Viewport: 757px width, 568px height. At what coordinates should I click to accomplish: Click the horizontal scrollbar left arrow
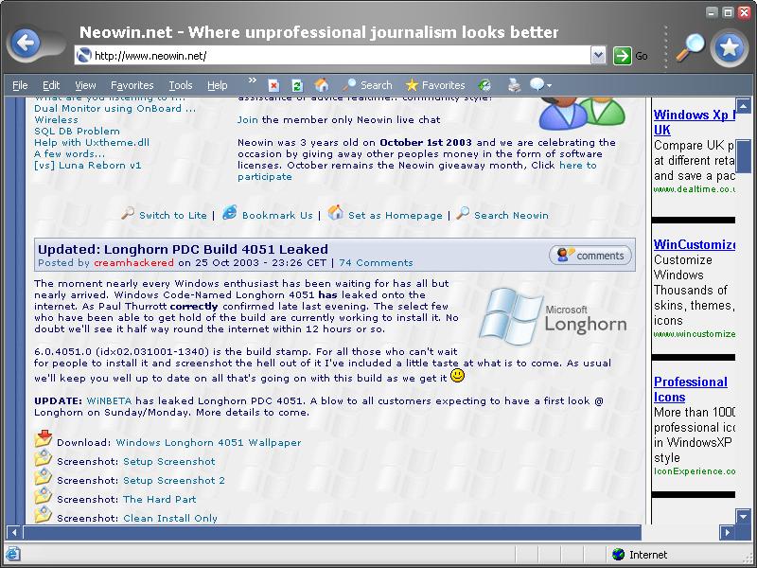(14, 533)
